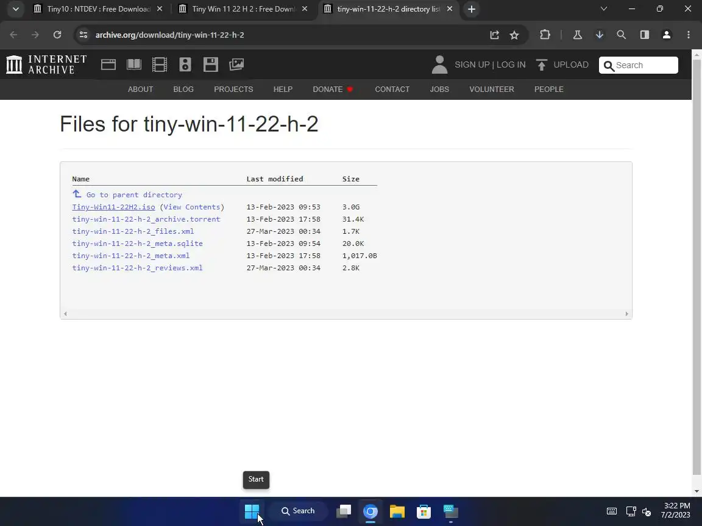Open the tab search dropdown chevron
This screenshot has height=526, width=702.
pyautogui.click(x=16, y=9)
